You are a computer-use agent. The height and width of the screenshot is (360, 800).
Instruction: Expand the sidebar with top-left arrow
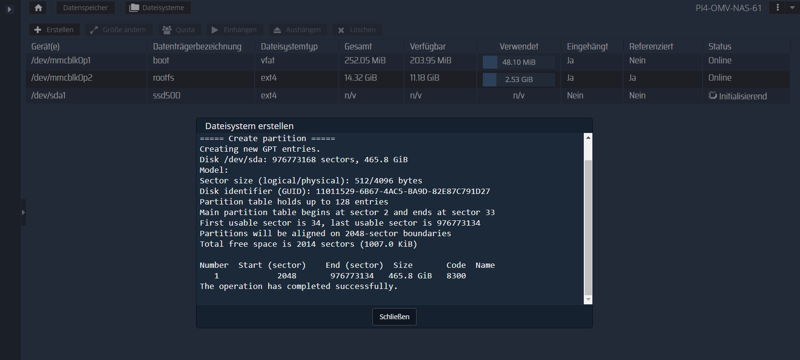(x=9, y=9)
